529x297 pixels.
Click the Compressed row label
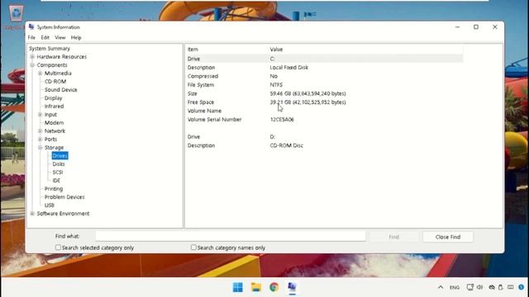pyautogui.click(x=203, y=76)
